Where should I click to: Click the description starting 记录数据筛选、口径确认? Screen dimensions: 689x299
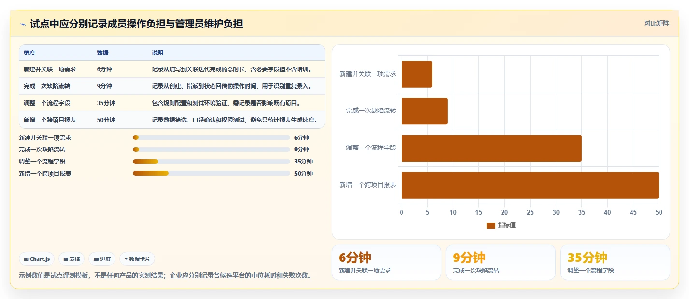234,120
